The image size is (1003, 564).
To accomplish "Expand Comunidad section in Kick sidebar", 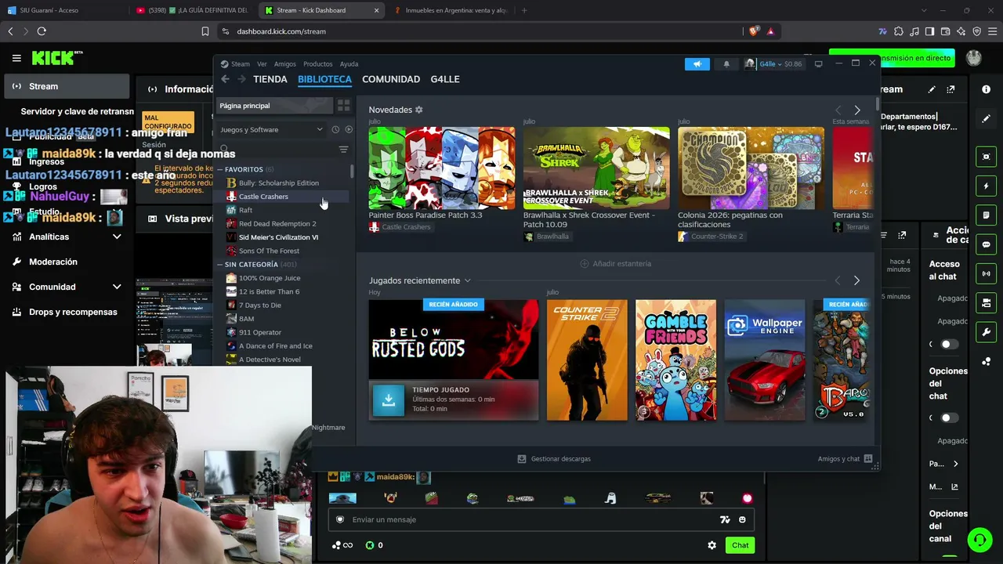I will (x=117, y=287).
